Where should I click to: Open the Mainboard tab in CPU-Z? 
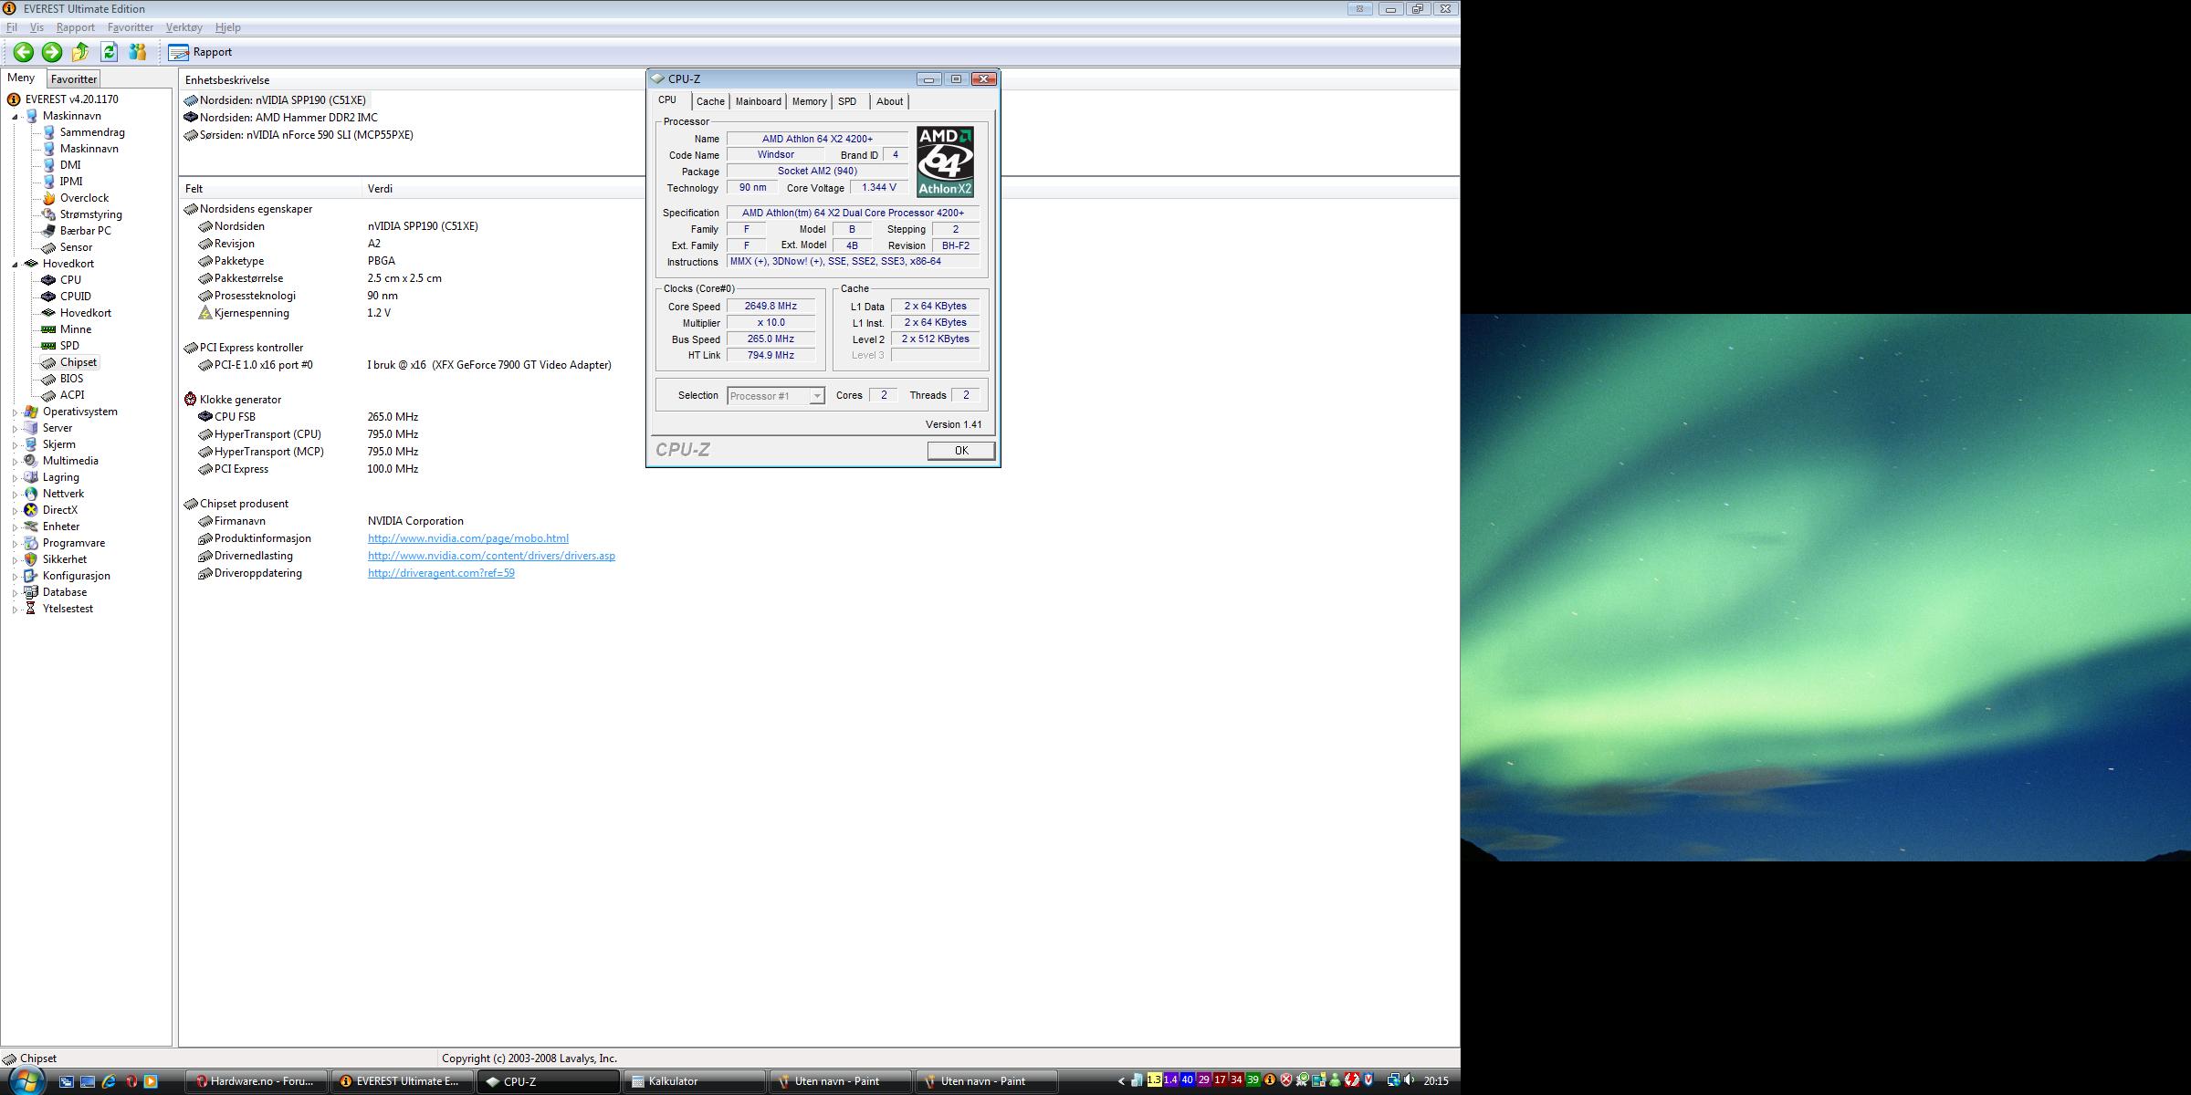click(x=759, y=101)
